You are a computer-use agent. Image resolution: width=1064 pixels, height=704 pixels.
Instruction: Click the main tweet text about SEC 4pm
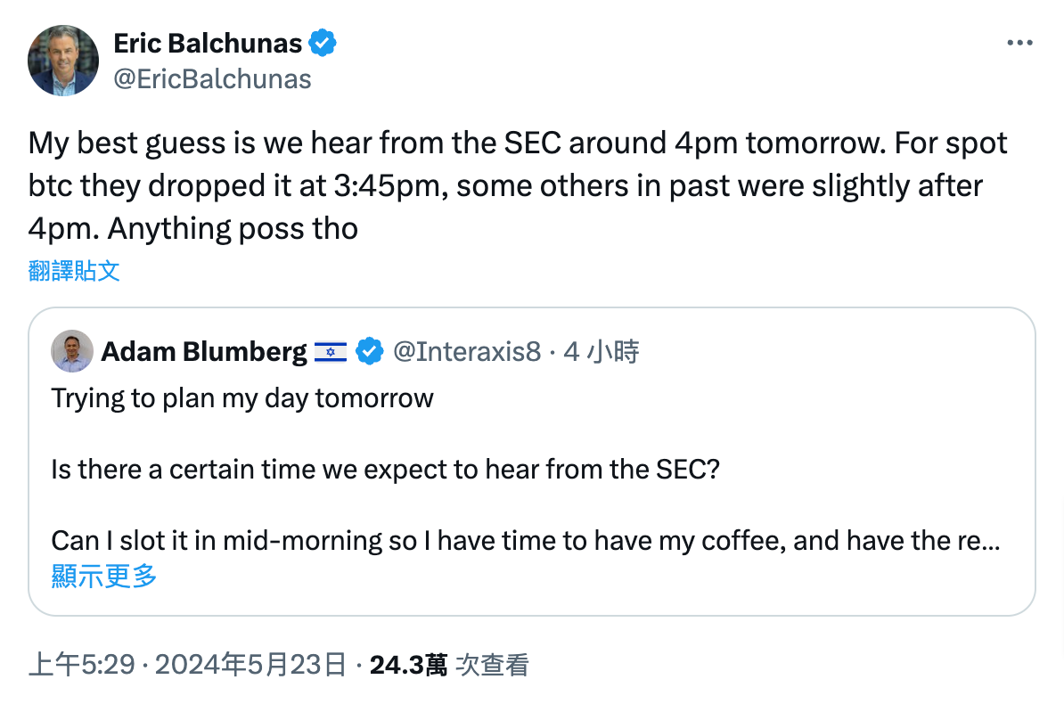(x=517, y=185)
